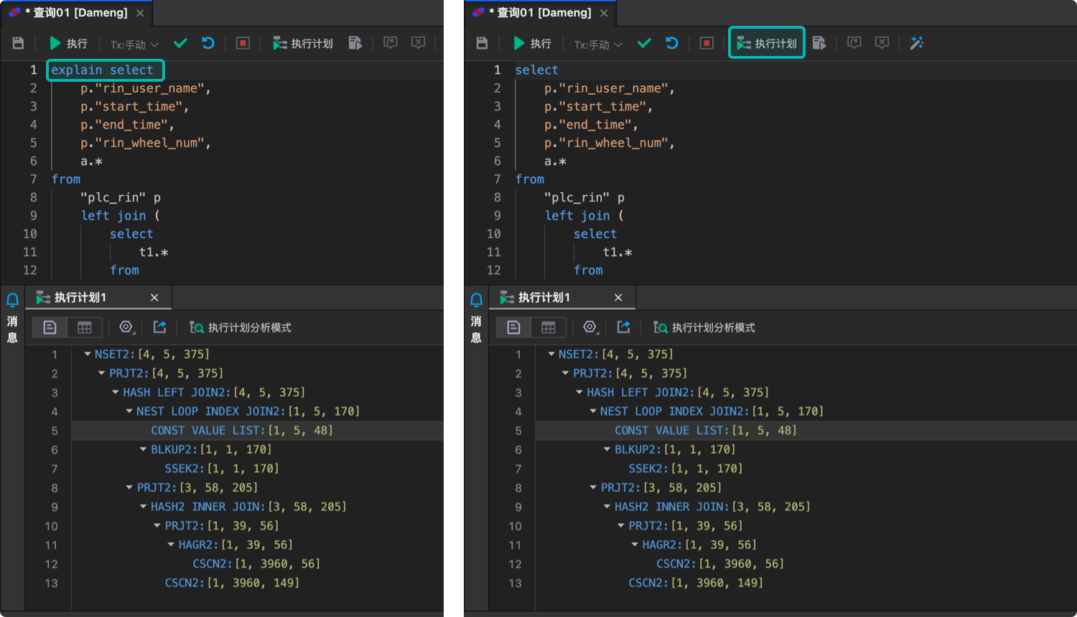Switch the right plan panel to text view

click(x=513, y=327)
